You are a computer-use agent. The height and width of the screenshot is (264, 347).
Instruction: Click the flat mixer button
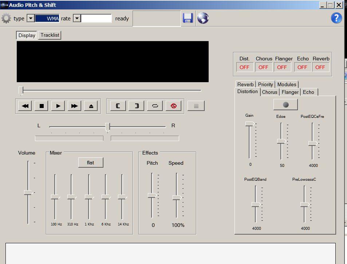(91, 163)
